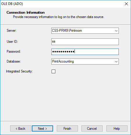Screen dimensions: 131x135
Task: Click the Database label
Action: [14, 61]
